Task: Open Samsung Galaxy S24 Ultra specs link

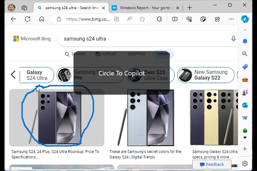Action: [215, 154]
